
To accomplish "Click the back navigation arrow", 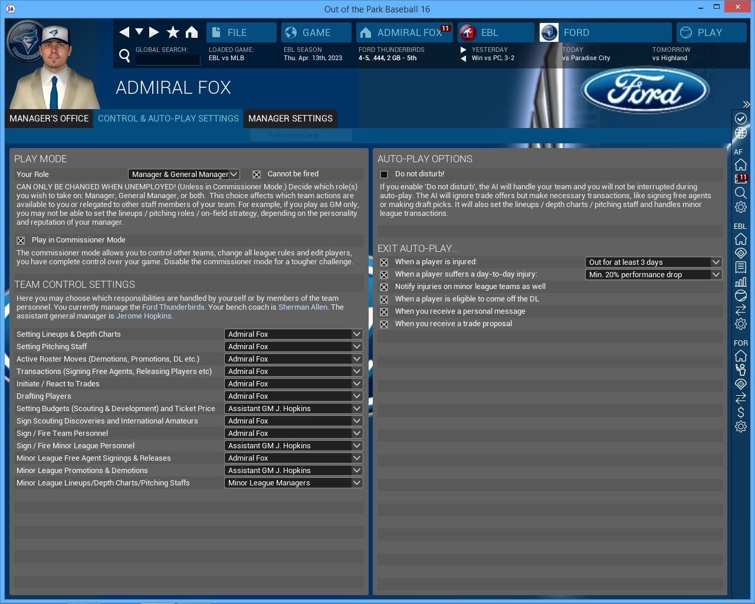I will pyautogui.click(x=124, y=32).
